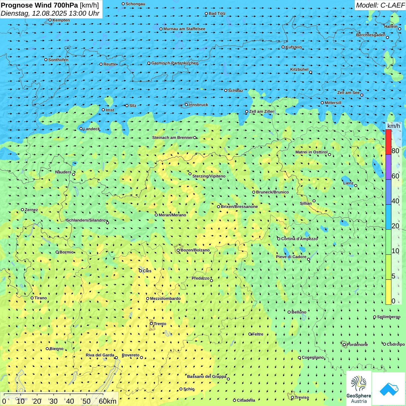
Task: Click the Cortina d'Ampezzo label
Action: (300, 239)
